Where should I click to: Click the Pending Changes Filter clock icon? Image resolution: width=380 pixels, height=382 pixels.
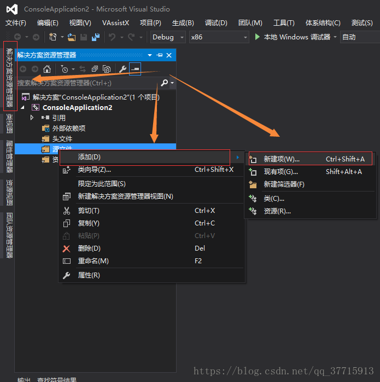click(65, 69)
